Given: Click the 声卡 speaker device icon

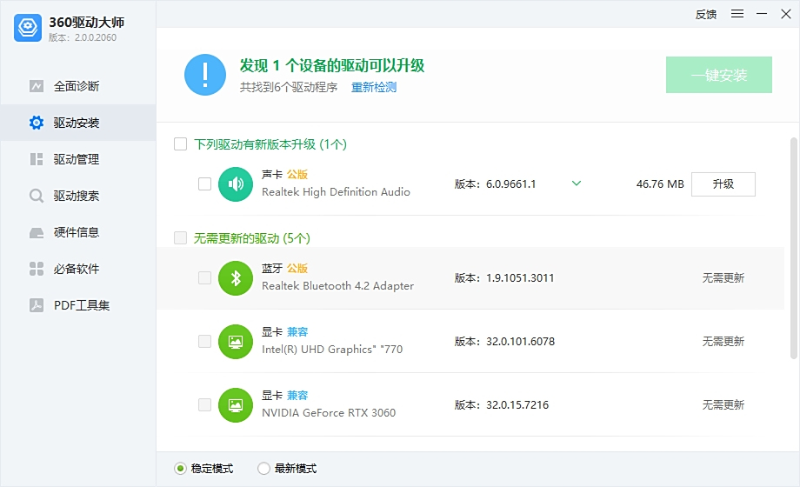Looking at the screenshot, I should (235, 183).
